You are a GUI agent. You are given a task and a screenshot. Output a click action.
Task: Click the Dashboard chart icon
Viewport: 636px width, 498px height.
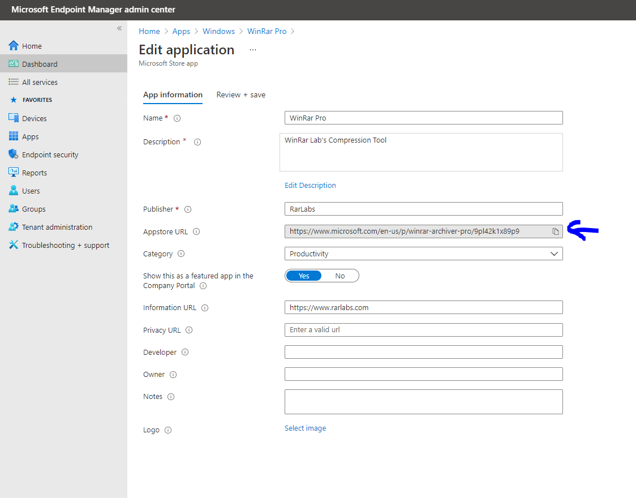14,64
